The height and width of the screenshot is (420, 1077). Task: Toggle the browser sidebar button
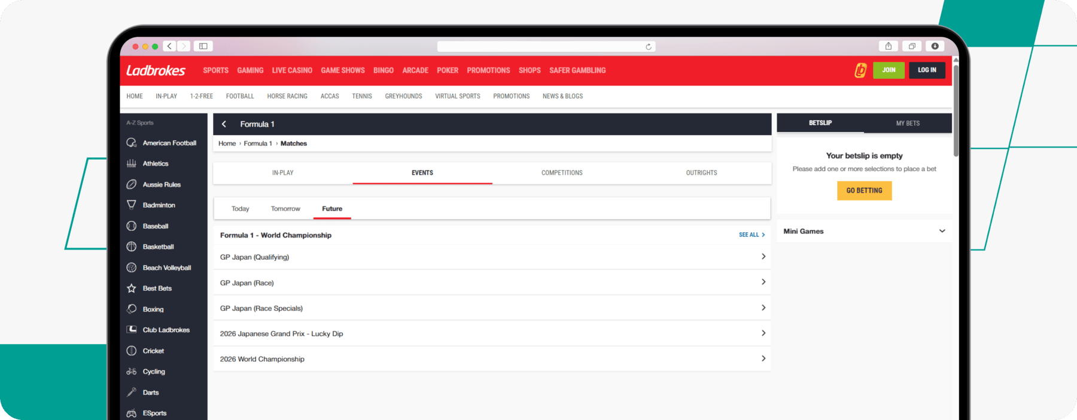coord(203,46)
